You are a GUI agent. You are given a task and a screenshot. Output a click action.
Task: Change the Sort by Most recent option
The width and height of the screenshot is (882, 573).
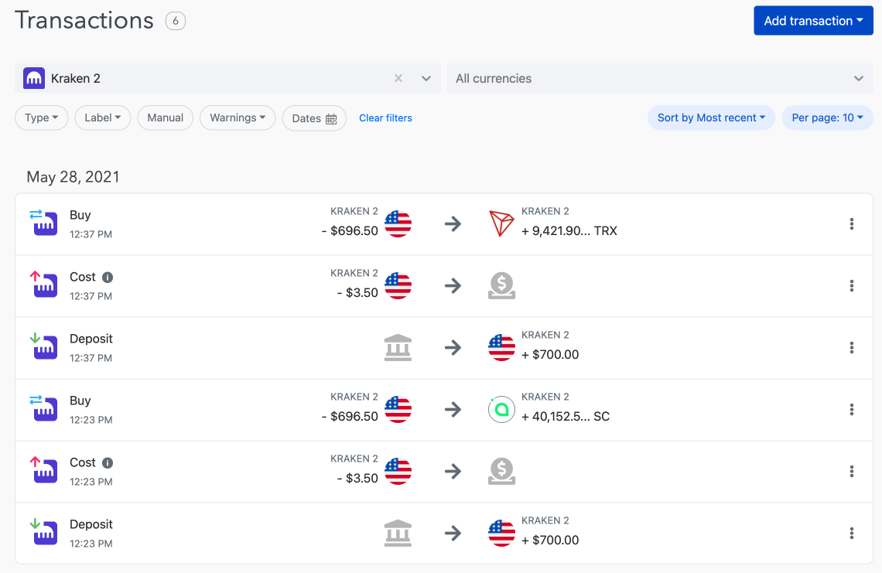pyautogui.click(x=711, y=118)
